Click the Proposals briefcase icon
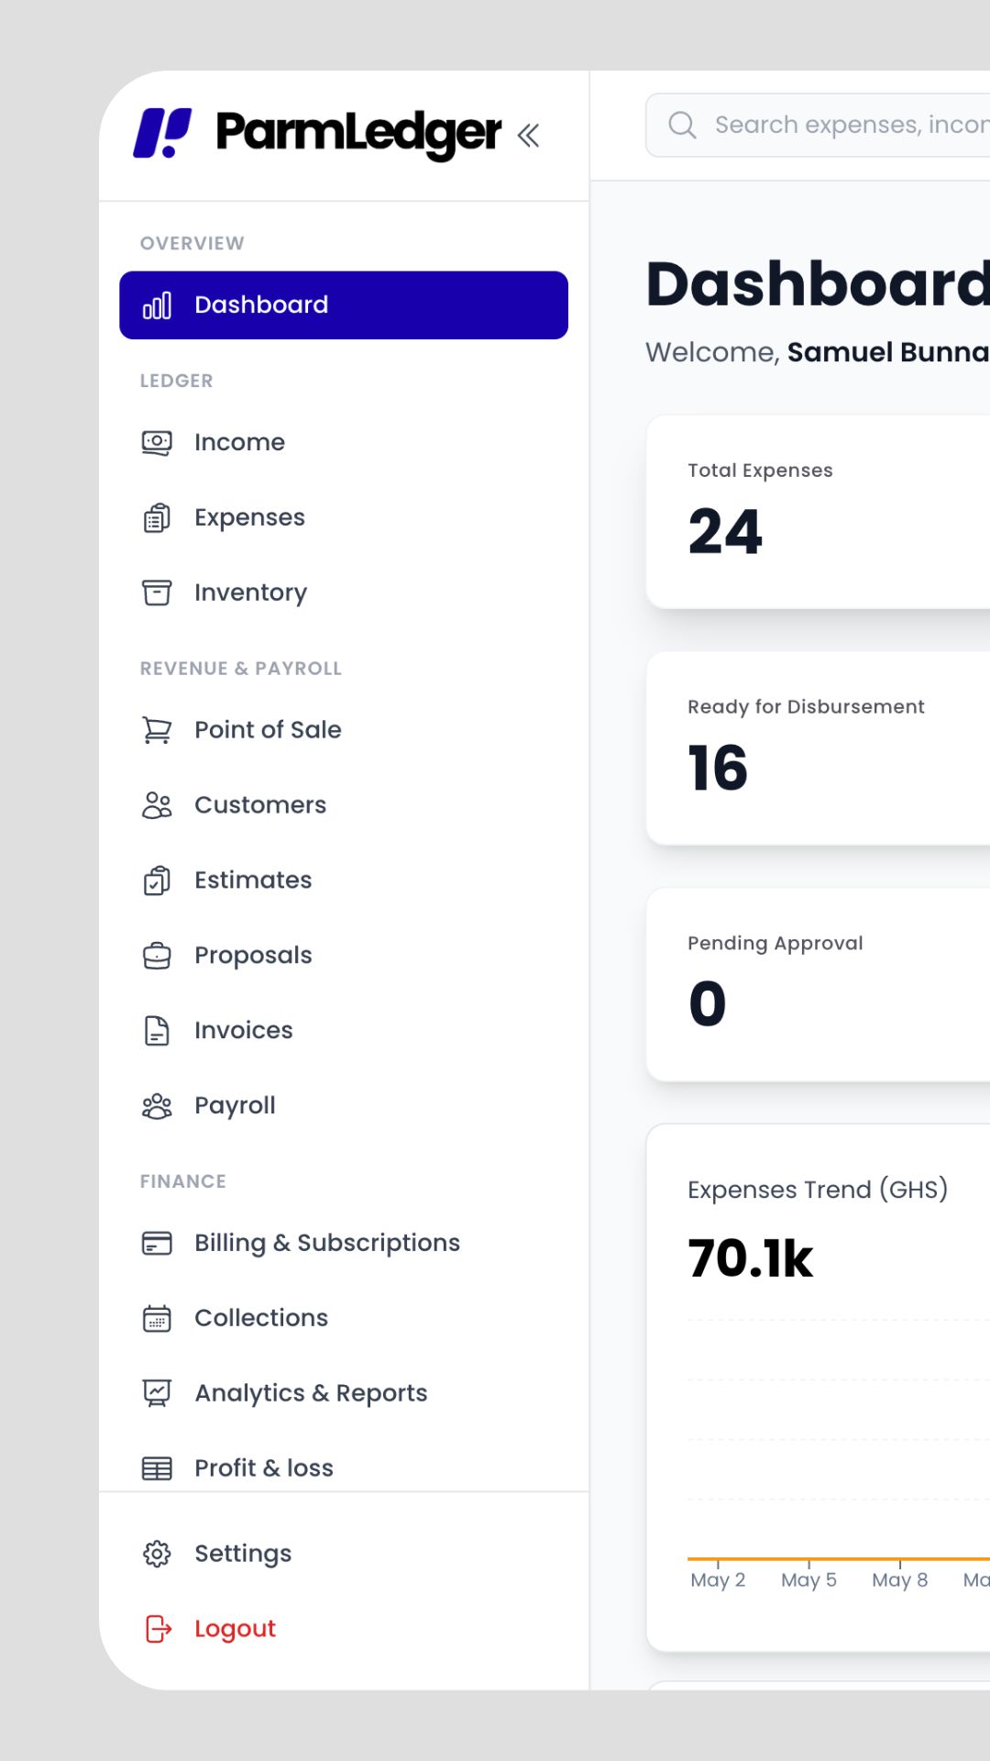The image size is (990, 1761). coord(157,956)
